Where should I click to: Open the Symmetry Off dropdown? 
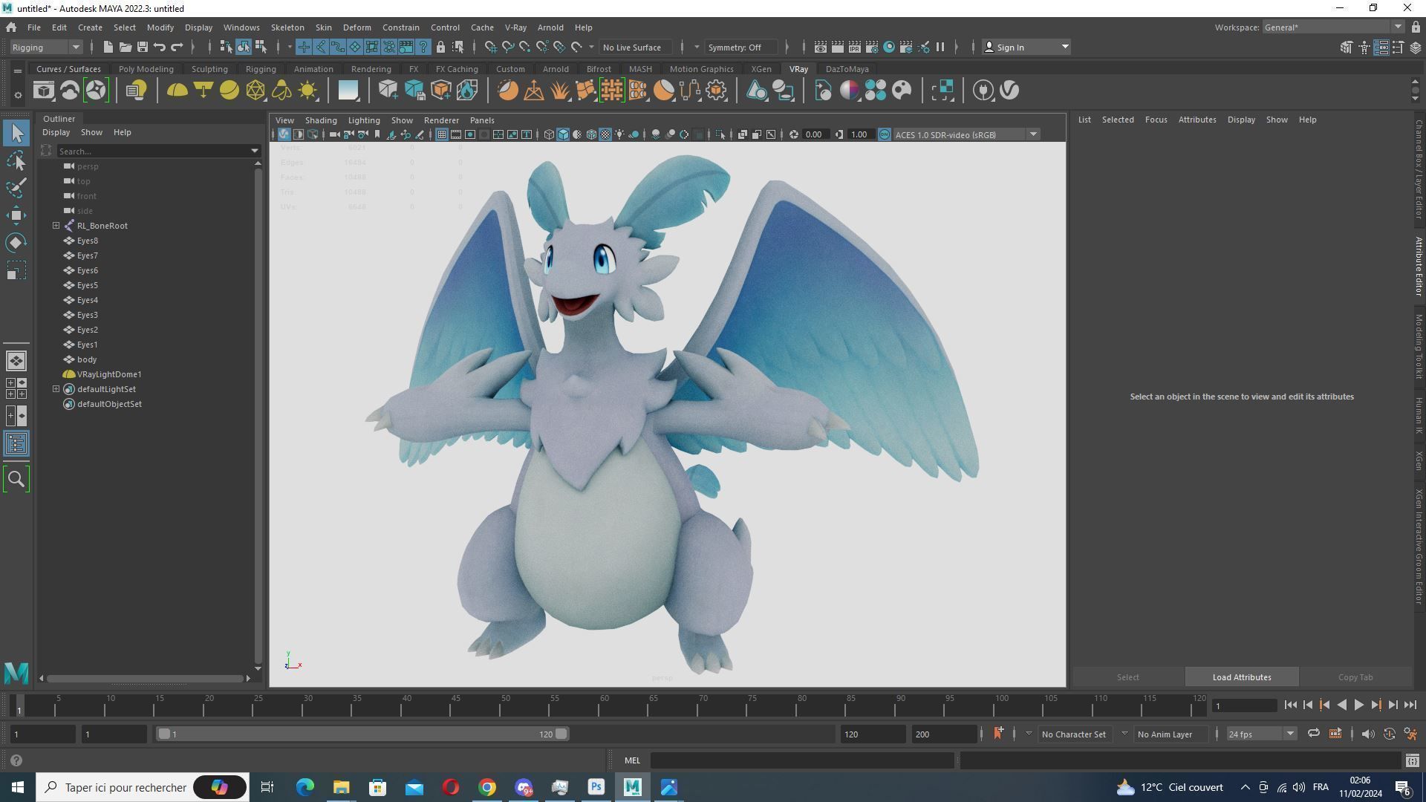(743, 48)
